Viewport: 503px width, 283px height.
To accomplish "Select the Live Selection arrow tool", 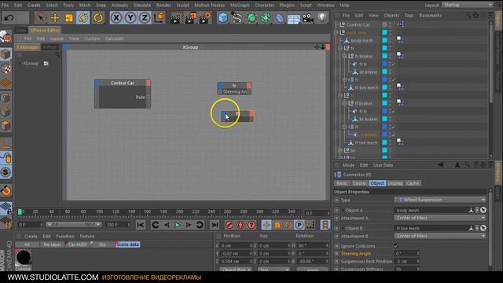I will pyautogui.click(x=41, y=17).
